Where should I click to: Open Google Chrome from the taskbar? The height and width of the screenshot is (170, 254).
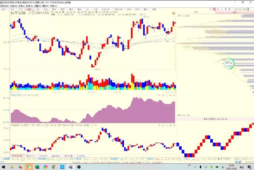54,167
